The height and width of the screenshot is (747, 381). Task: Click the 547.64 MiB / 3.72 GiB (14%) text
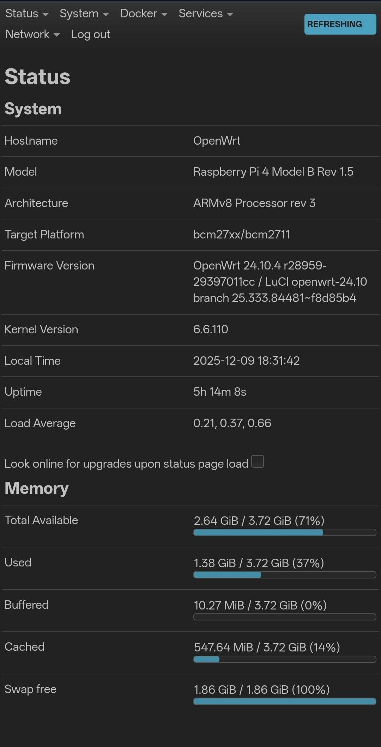pyautogui.click(x=267, y=647)
